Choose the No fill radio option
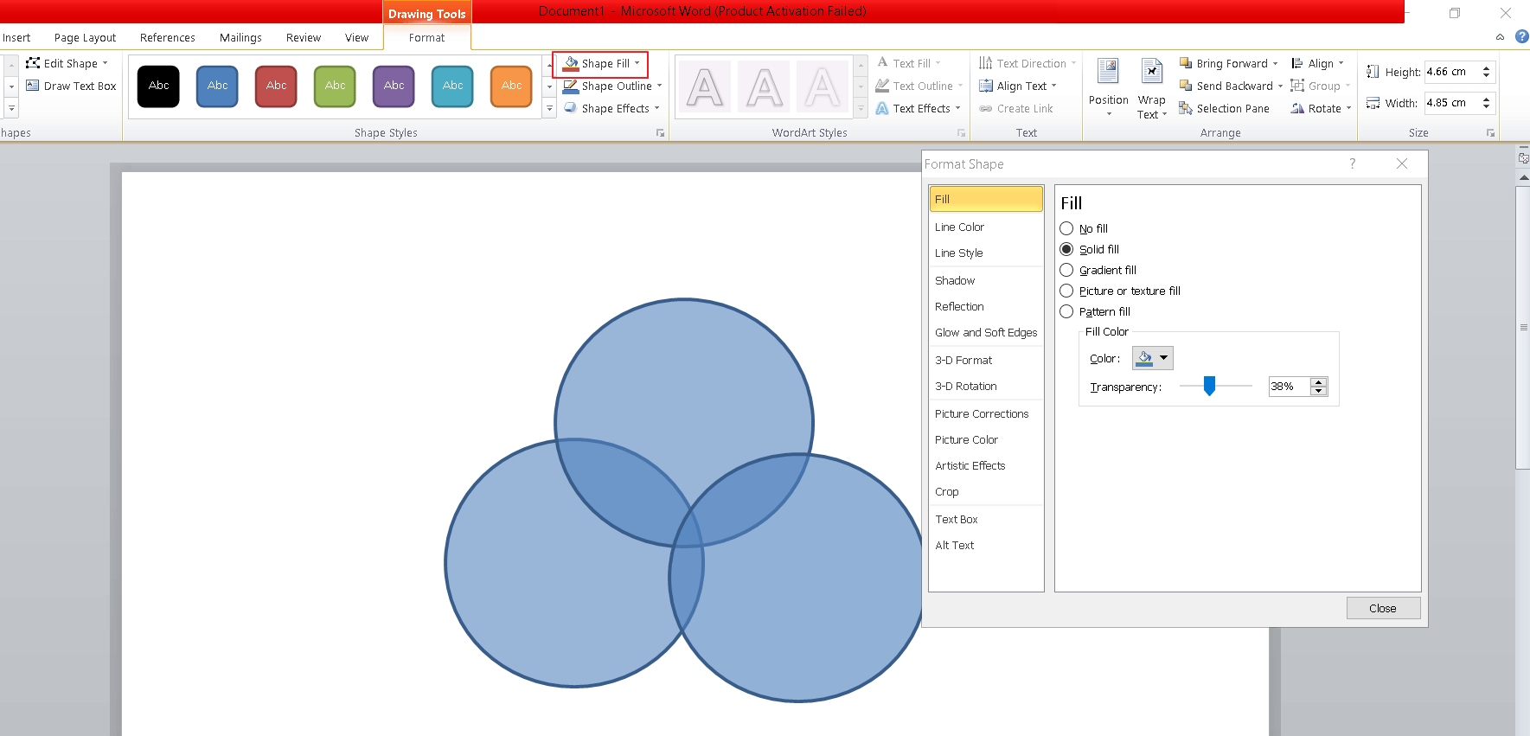Image resolution: width=1530 pixels, height=736 pixels. tap(1066, 229)
